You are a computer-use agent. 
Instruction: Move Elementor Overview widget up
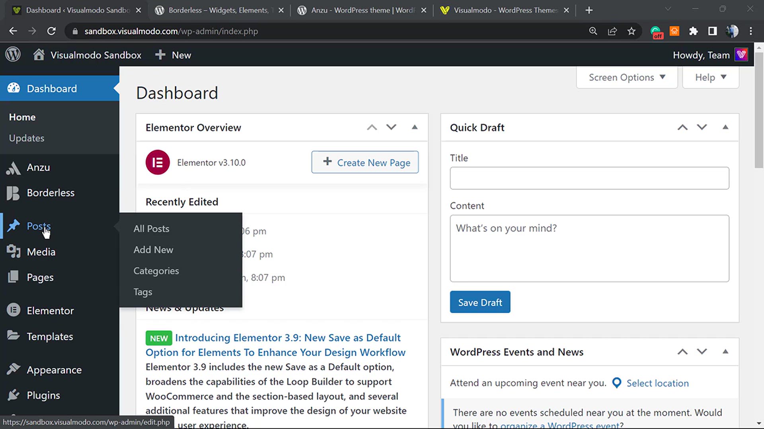click(x=372, y=127)
